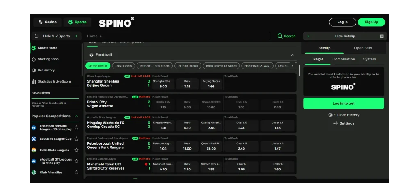
Task: Select 1st Half - Total Goals filter
Action: click(x=155, y=66)
